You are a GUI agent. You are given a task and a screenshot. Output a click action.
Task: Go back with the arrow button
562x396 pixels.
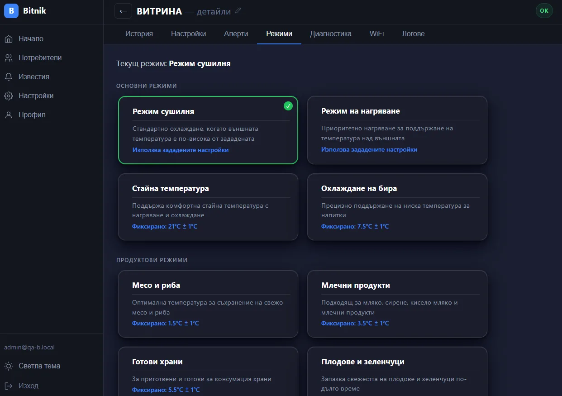[123, 11]
